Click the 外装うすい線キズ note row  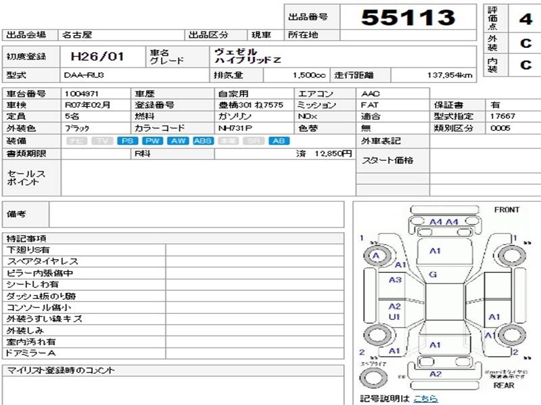pyautogui.click(x=173, y=319)
